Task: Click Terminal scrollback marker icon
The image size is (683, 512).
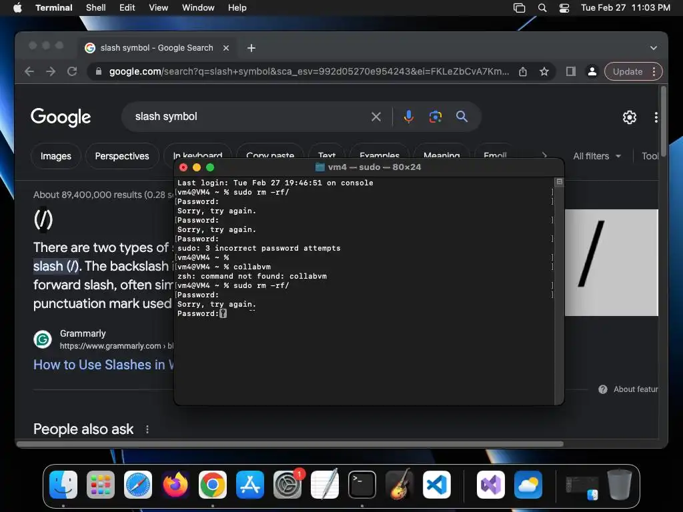Action: (560, 181)
